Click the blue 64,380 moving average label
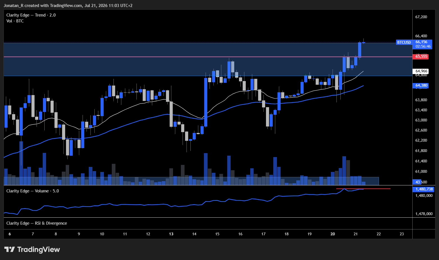439x260 pixels. (421, 85)
